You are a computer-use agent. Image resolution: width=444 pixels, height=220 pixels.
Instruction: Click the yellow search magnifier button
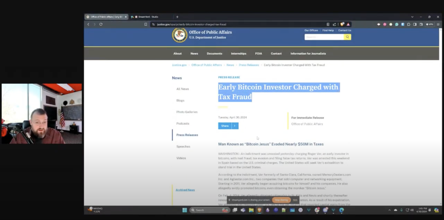(347, 37)
